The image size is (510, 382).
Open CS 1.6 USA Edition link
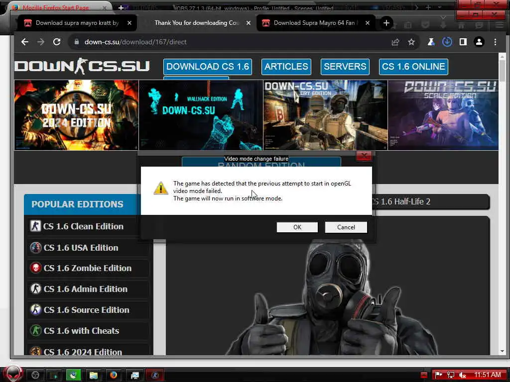[81, 248]
